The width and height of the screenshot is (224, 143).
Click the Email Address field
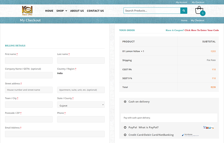[x=55, y=134]
